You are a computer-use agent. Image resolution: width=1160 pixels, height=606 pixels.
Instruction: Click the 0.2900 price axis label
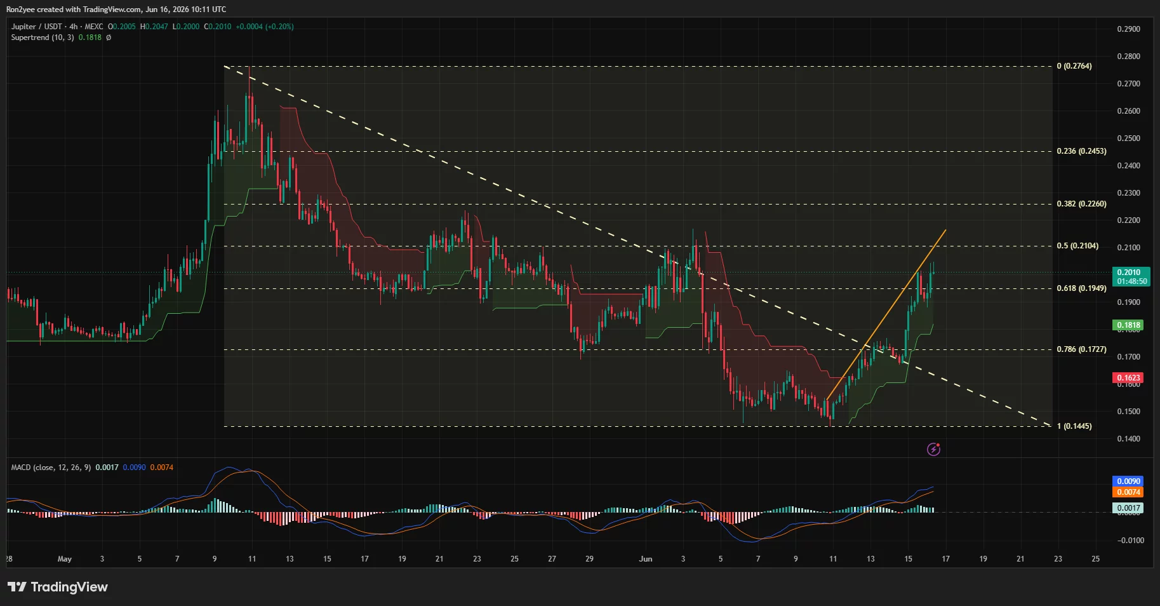coord(1128,29)
